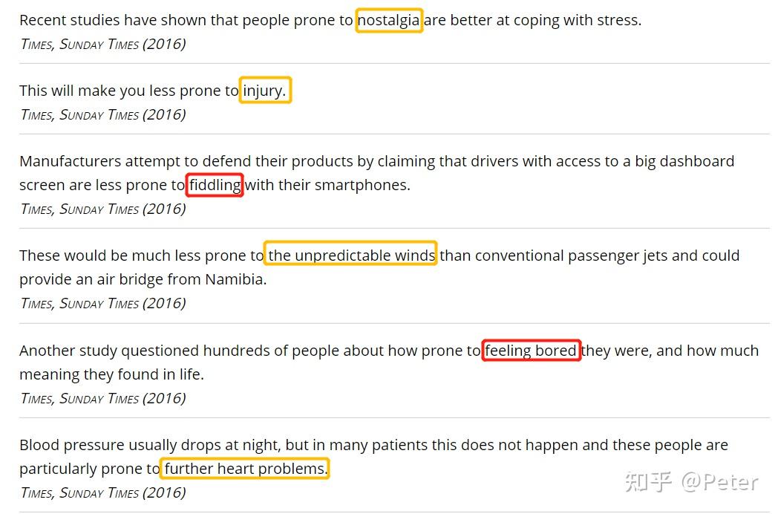Click the citation under the blood pressure sentence

[x=102, y=492]
